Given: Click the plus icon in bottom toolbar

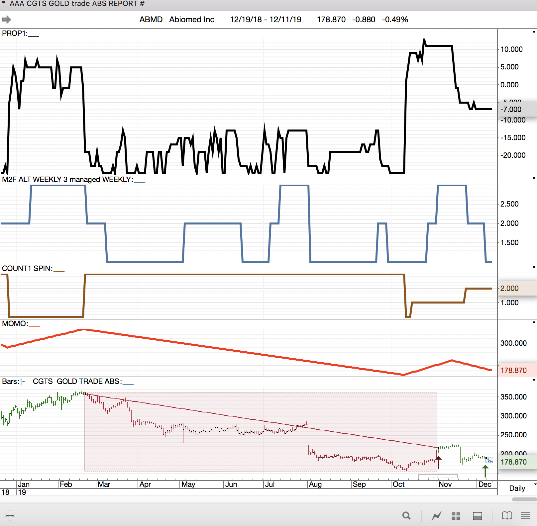Looking at the screenshot, I should (10, 515).
